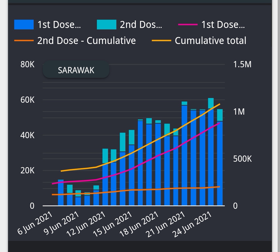Click the first blue bar after 6 Jun
The width and height of the screenshot is (280, 252).
[x=61, y=193]
